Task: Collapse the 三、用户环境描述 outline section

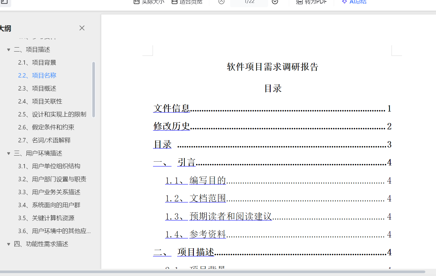Action: click(x=9, y=154)
